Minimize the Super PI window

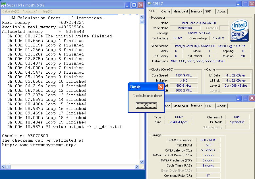pyautogui.click(x=127, y=5)
